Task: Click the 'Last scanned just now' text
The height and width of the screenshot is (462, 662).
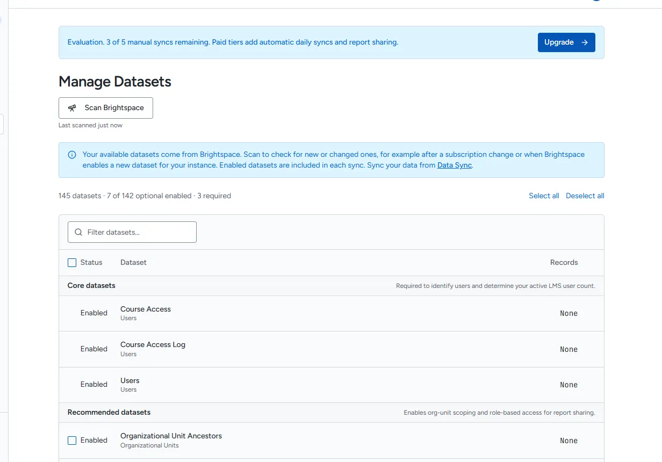Action: tap(90, 125)
